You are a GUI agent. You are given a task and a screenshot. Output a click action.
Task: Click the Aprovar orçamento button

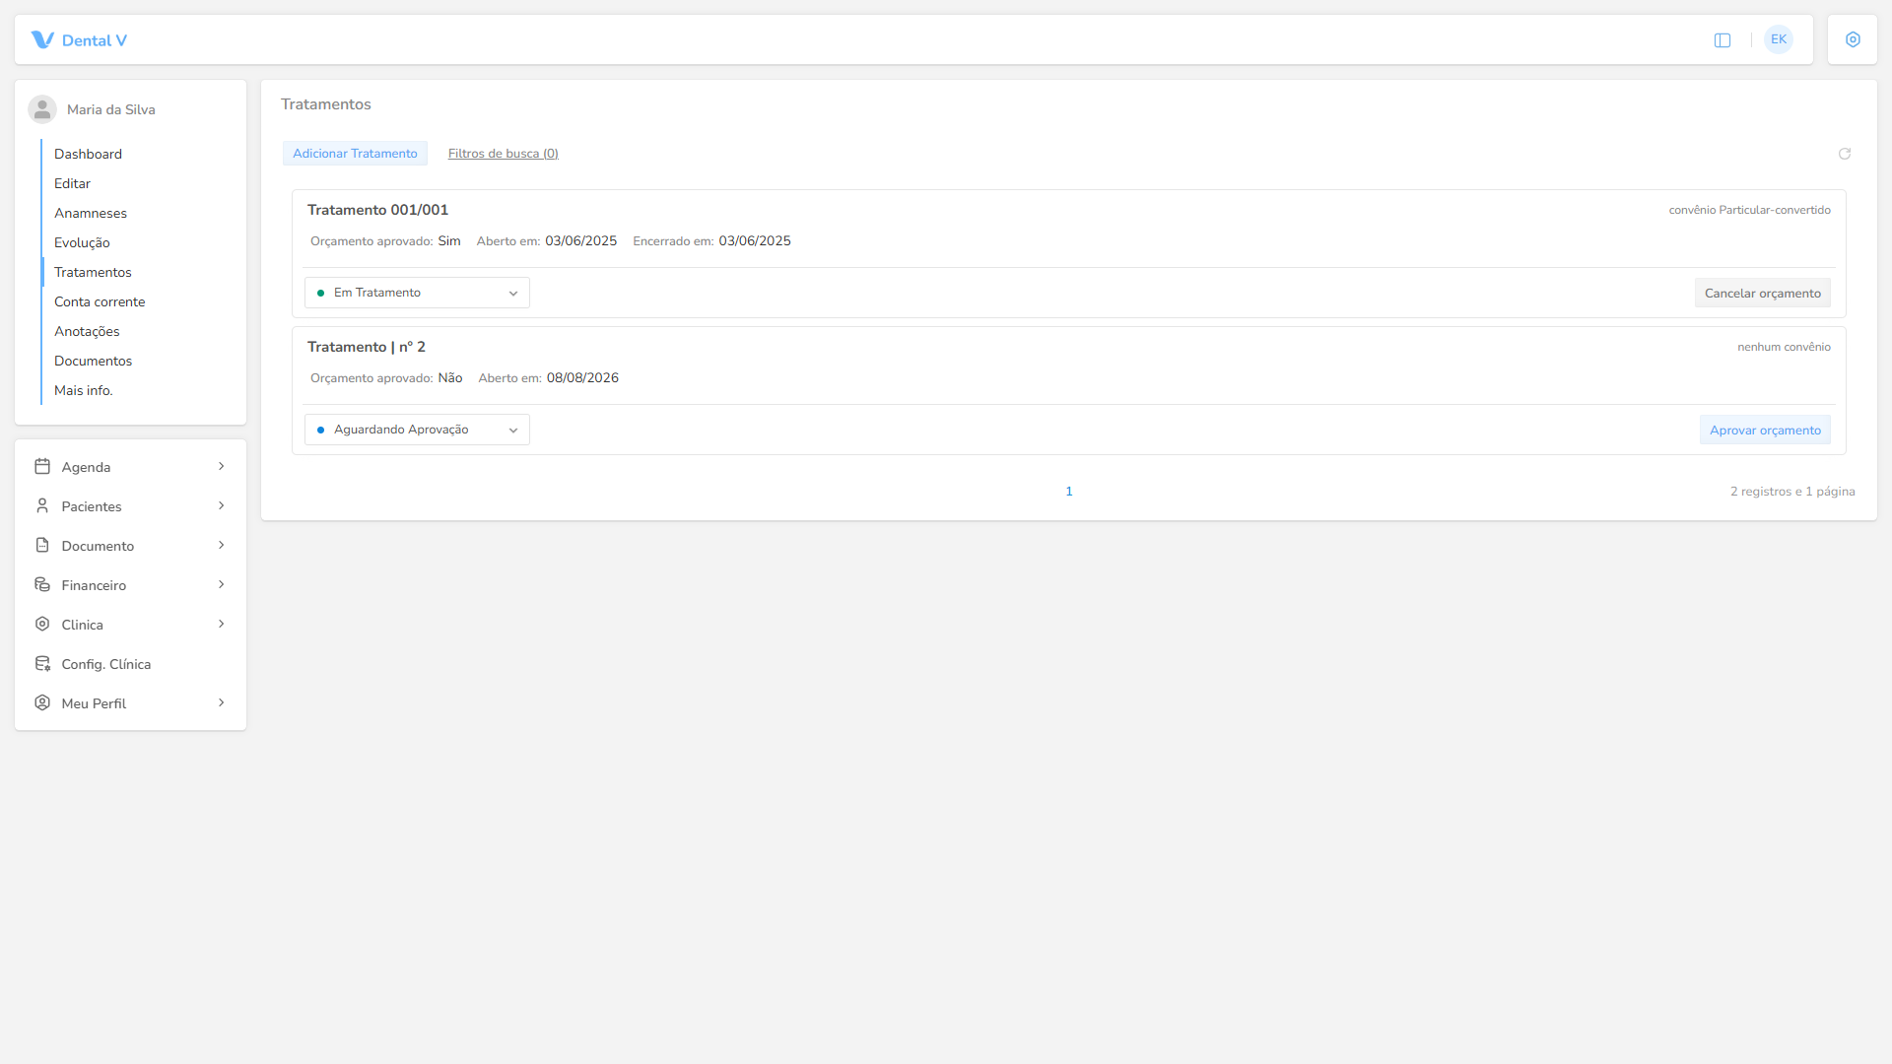(1765, 430)
